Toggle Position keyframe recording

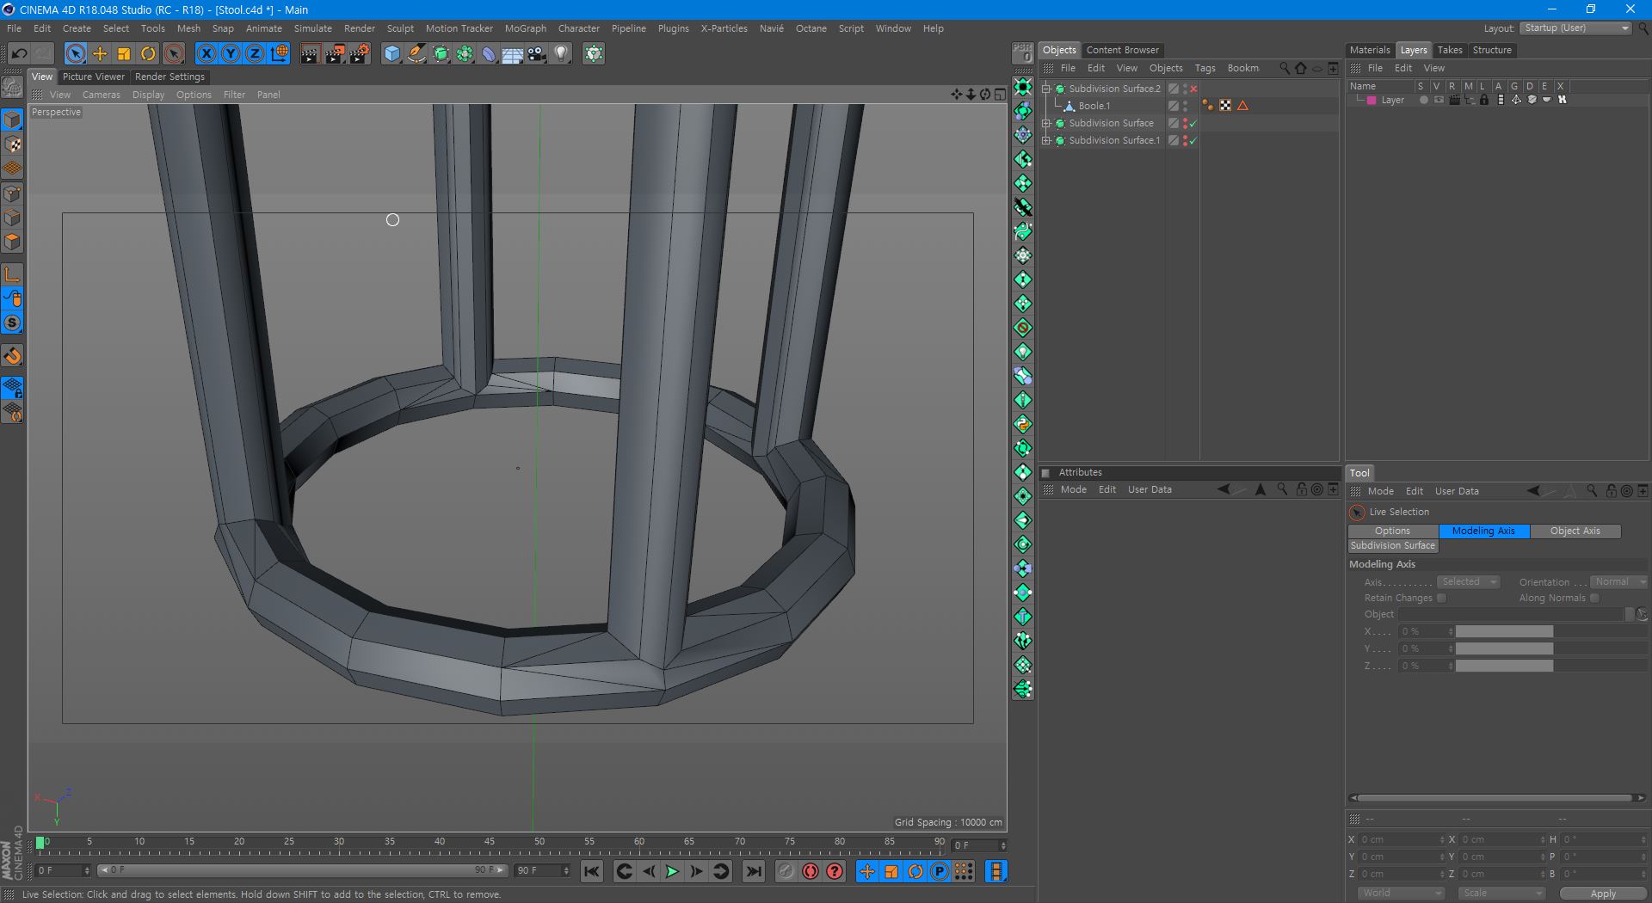coord(867,871)
